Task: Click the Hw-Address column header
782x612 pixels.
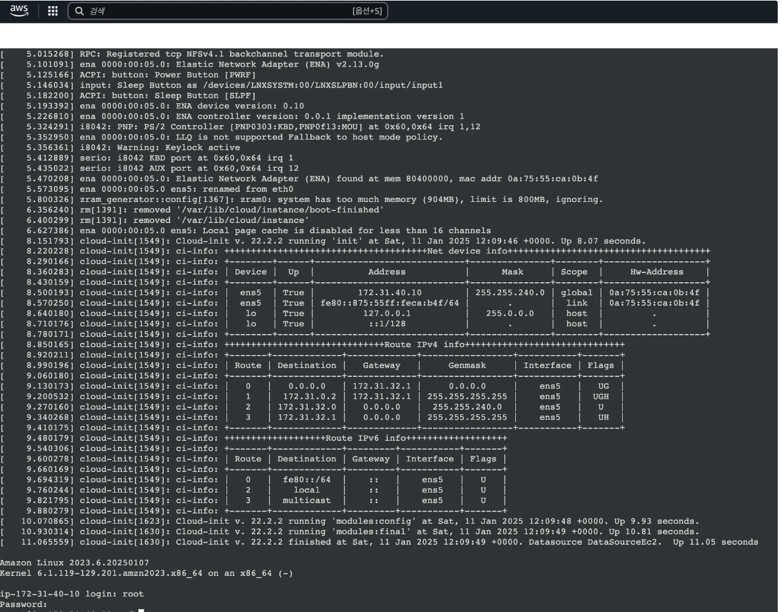Action: click(x=657, y=272)
